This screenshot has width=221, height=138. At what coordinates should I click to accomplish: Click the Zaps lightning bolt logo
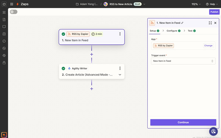pyautogui.click(x=18, y=4)
